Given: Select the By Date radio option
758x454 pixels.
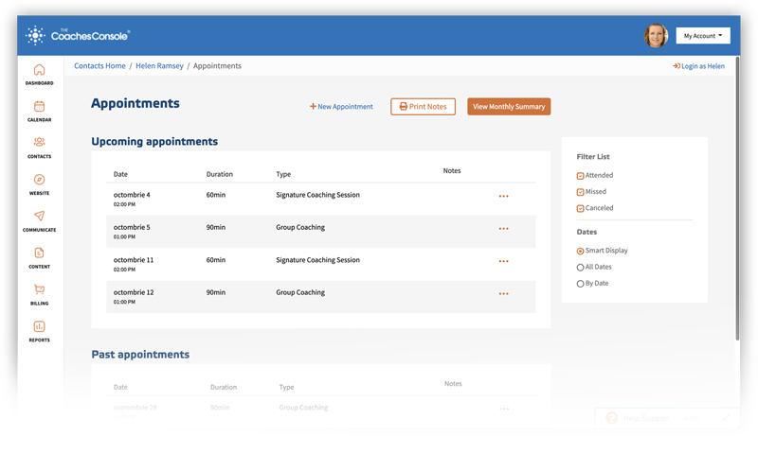Looking at the screenshot, I should (580, 284).
